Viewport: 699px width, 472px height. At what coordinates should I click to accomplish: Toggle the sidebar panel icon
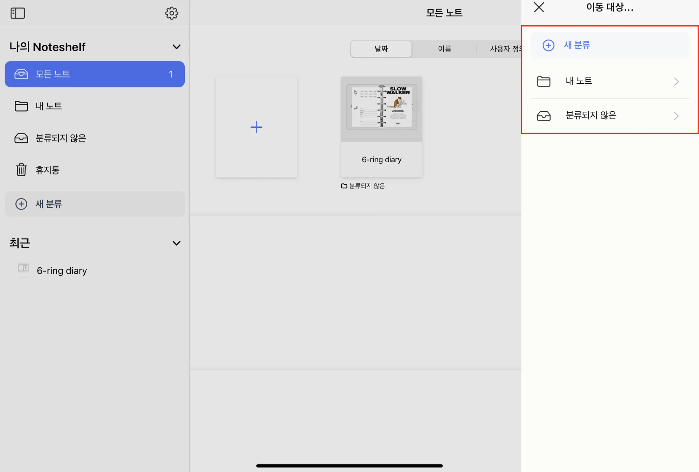click(x=18, y=13)
